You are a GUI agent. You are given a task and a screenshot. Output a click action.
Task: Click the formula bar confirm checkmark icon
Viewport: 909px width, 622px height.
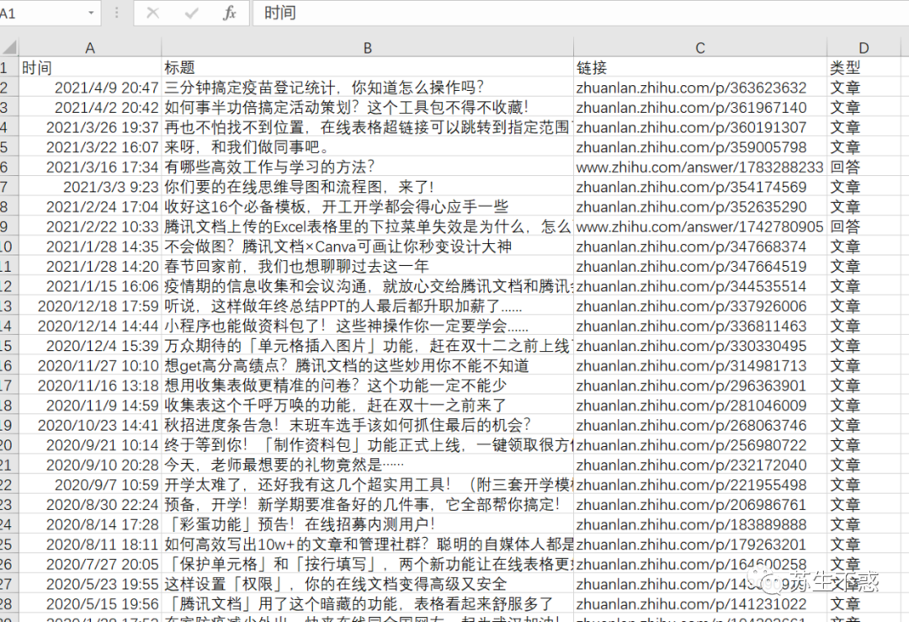click(191, 13)
